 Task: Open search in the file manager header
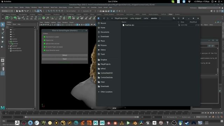(x=174, y=18)
